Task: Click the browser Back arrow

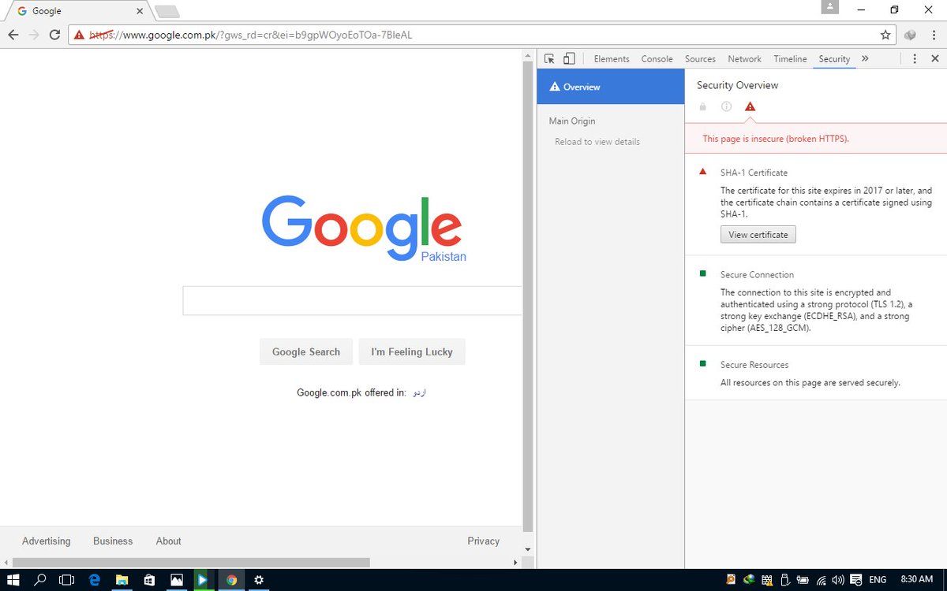Action: tap(13, 35)
